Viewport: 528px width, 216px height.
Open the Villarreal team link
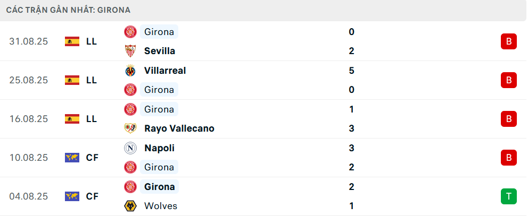pyautogui.click(x=164, y=71)
